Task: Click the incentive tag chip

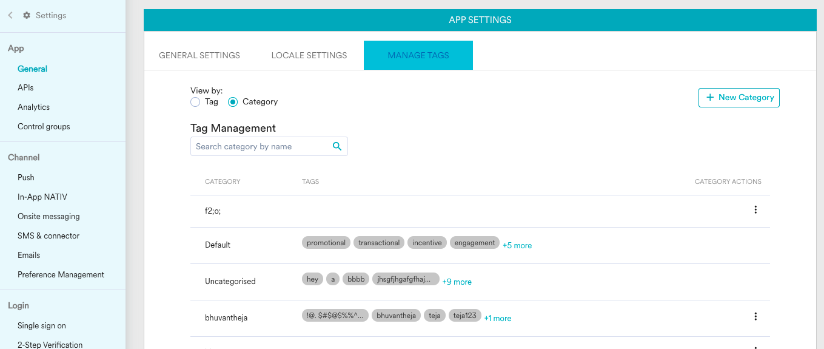Action: coord(427,243)
